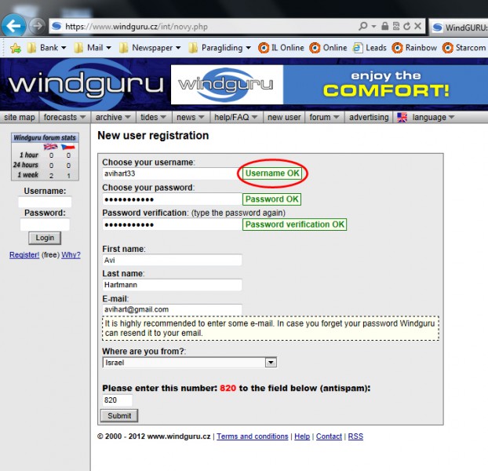Click the Choose your password field
Viewport: 488px width, 471px height.
point(172,199)
